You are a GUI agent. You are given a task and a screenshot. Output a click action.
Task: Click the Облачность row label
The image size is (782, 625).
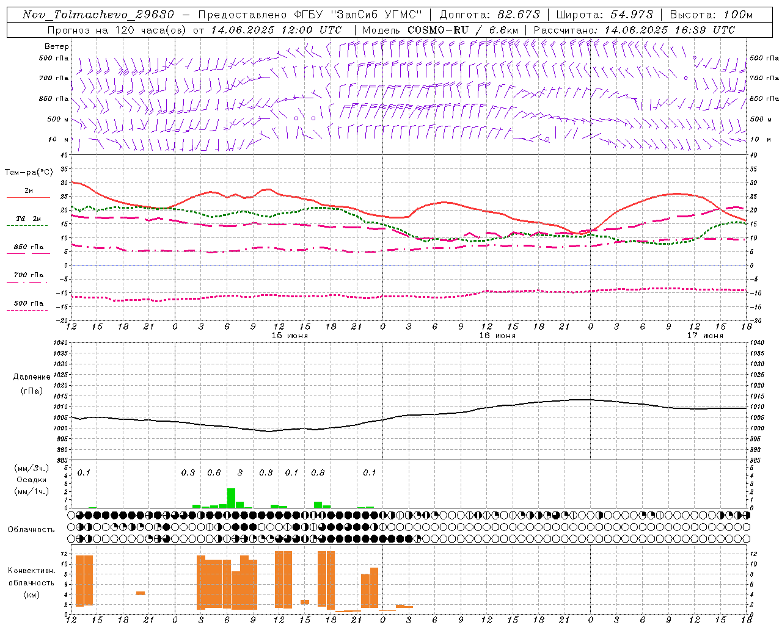click(31, 530)
